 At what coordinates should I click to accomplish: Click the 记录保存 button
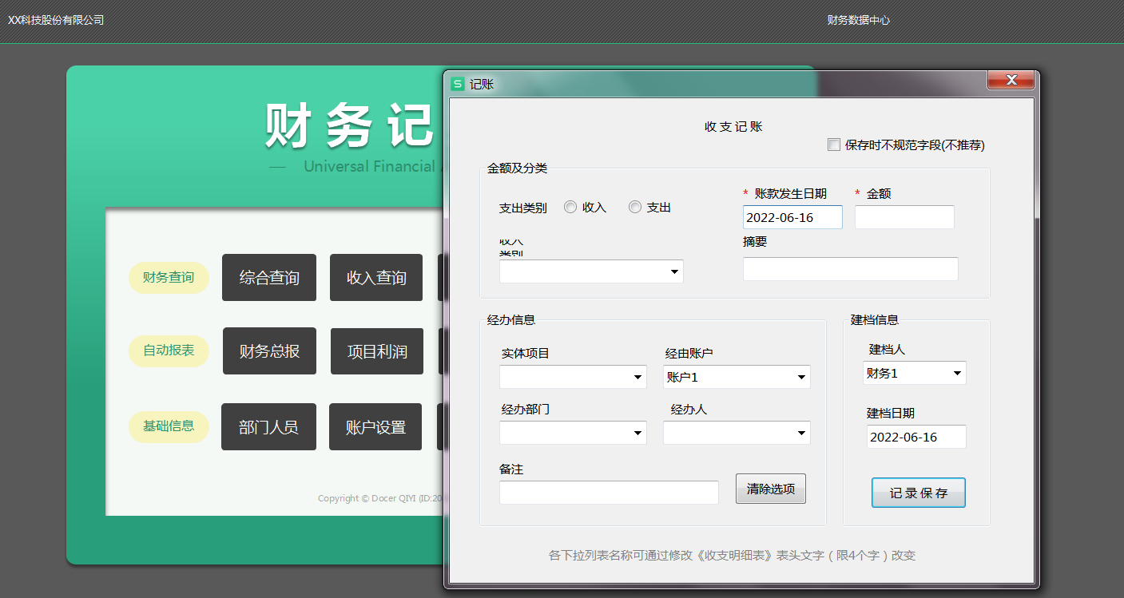click(918, 493)
